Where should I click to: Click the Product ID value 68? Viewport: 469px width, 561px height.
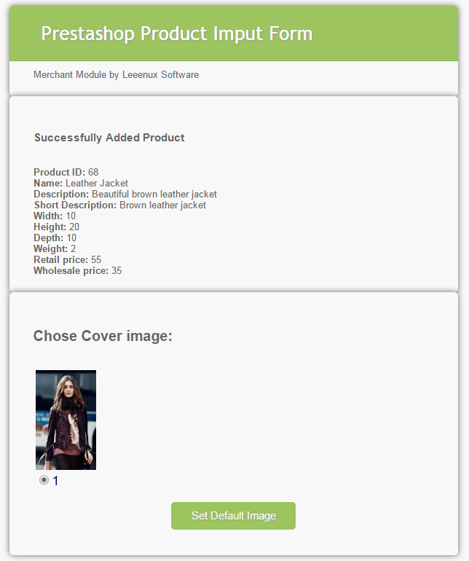93,172
